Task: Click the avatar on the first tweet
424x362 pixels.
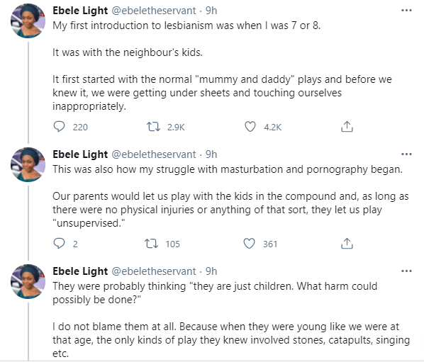Action: click(28, 21)
